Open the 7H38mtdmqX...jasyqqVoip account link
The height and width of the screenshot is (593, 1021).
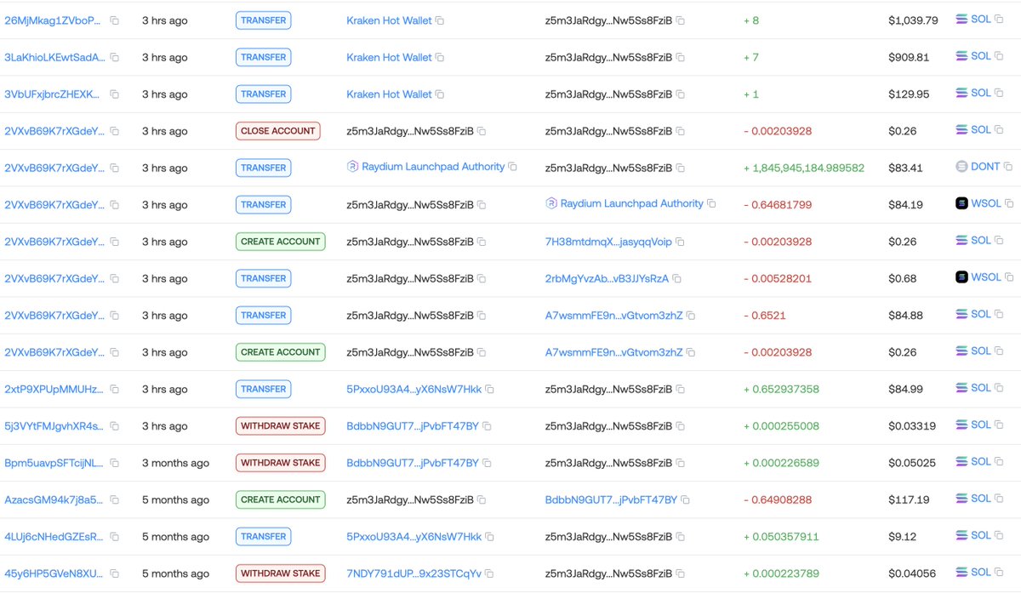click(x=608, y=242)
